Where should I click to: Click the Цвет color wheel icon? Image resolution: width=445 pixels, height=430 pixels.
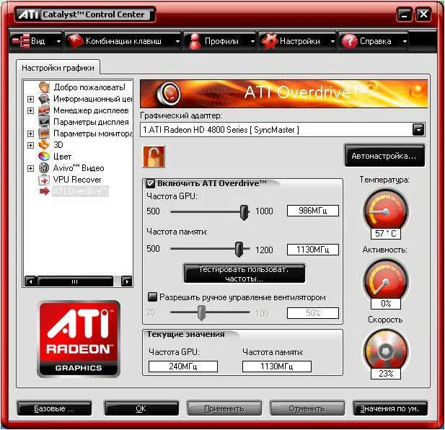click(x=44, y=157)
